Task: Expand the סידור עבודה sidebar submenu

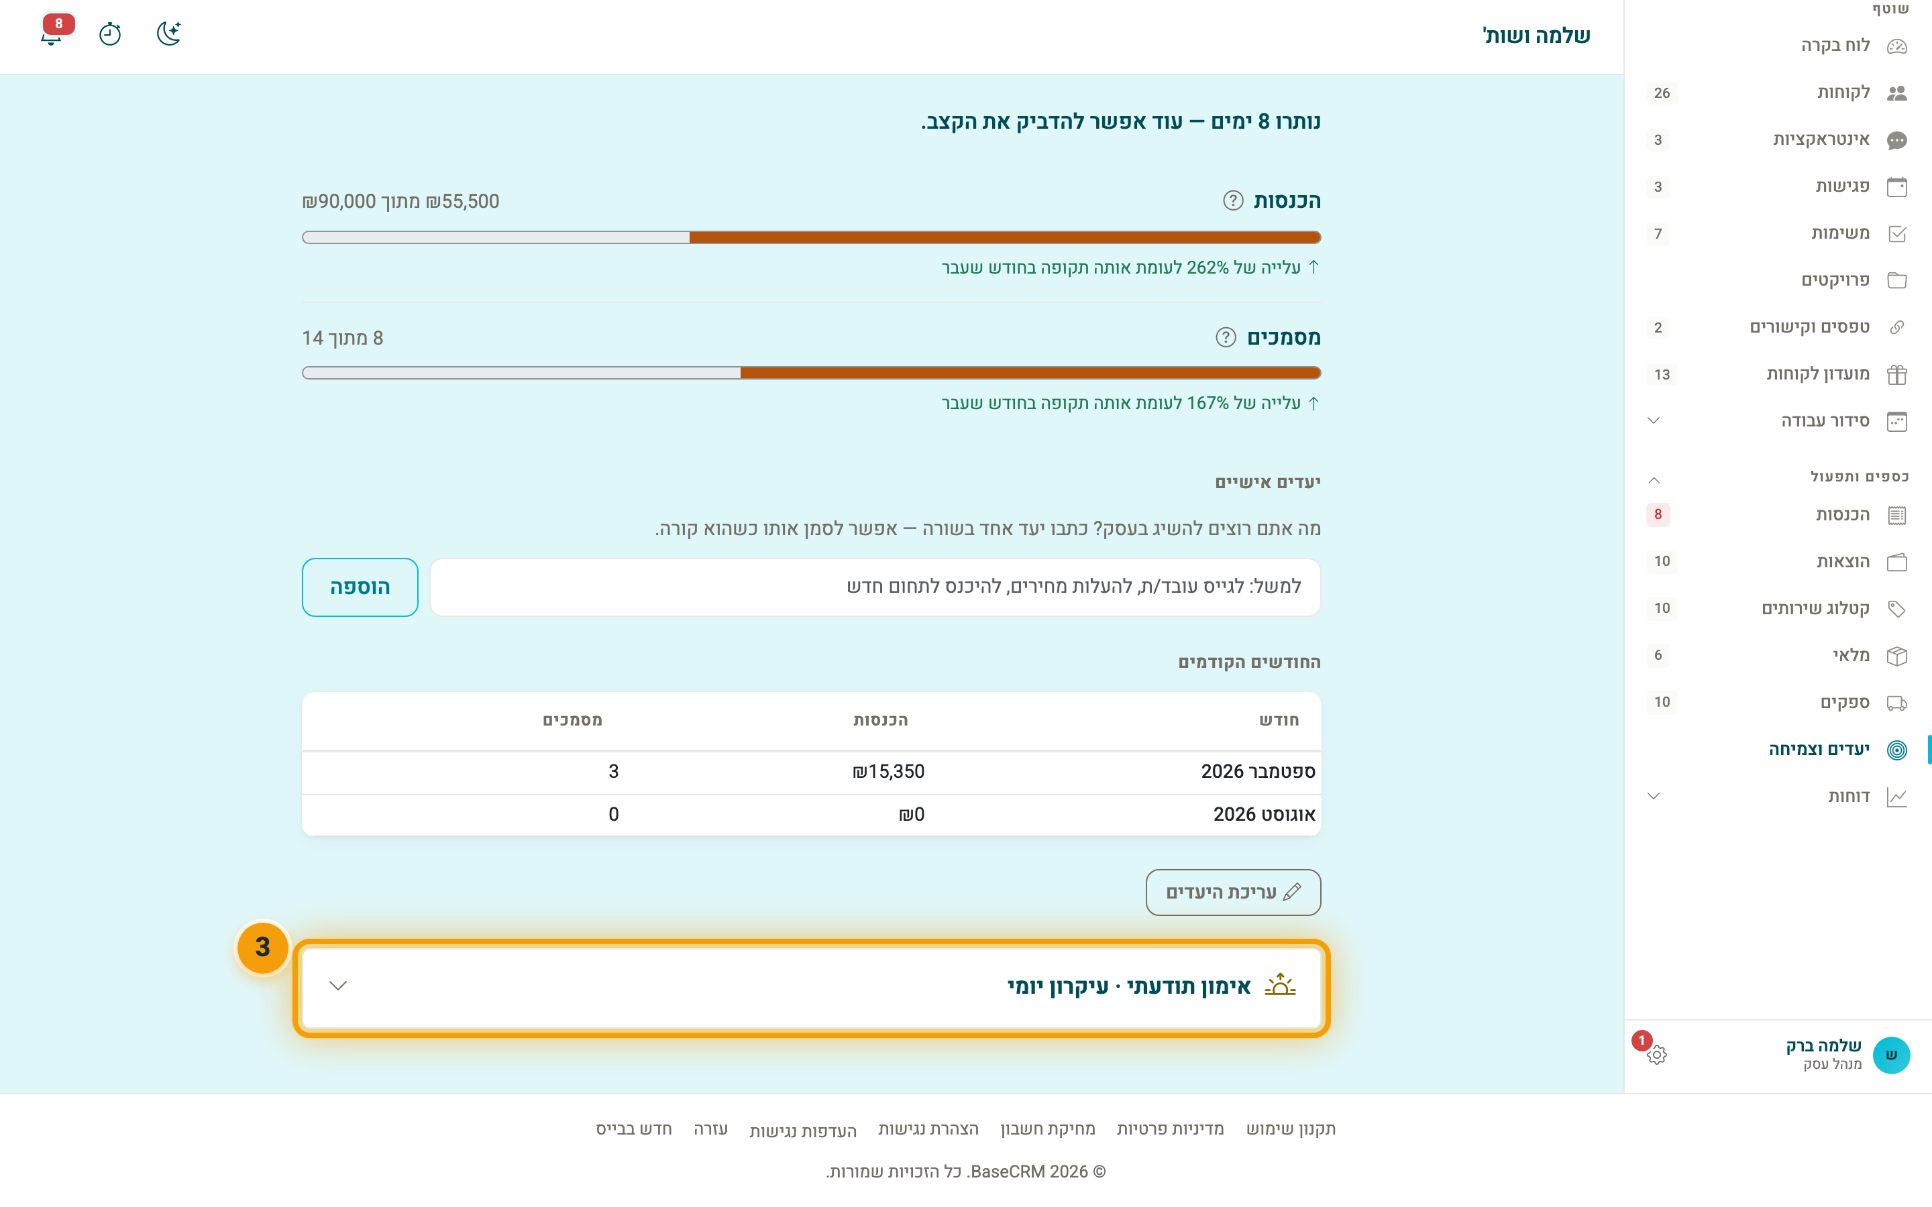Action: coord(1654,420)
